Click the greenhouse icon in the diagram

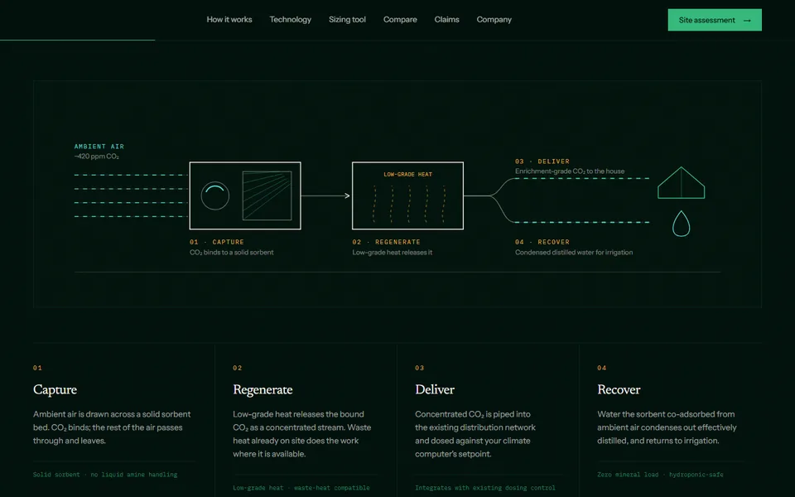[681, 182]
